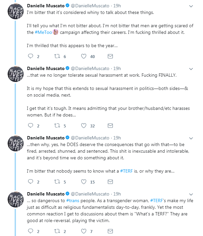Send the first tweet via direct message
Image resolution: width=203 pixels, height=236 pixels.
pyautogui.click(x=110, y=56)
